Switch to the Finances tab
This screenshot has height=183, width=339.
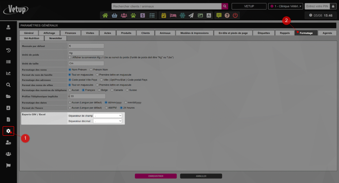point(71,33)
